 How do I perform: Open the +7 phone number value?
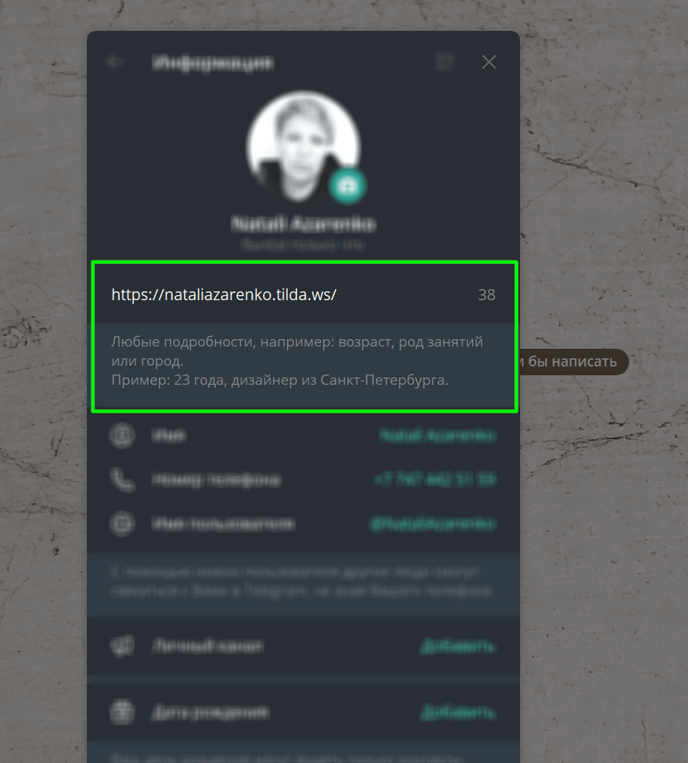coord(435,480)
